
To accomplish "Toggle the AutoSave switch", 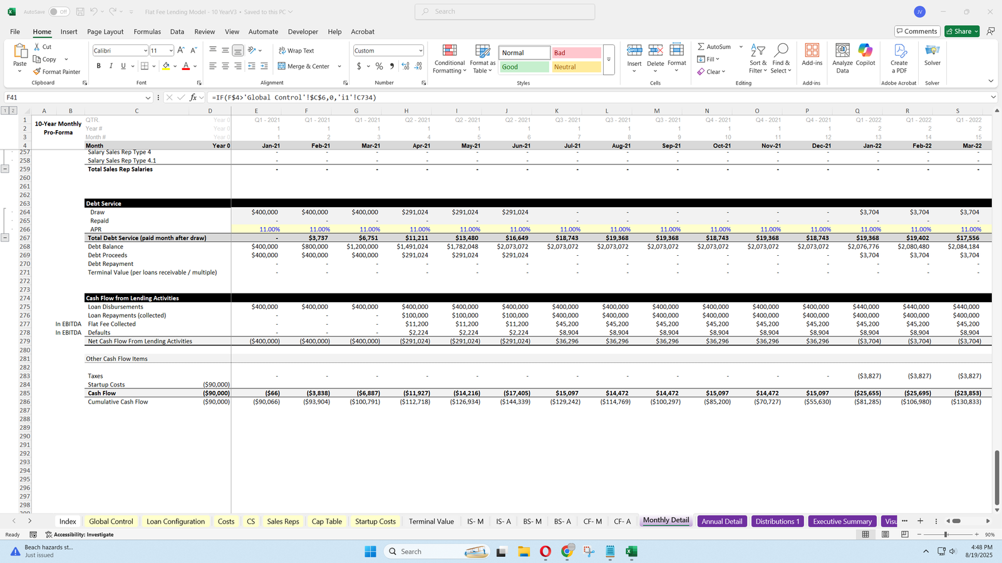I will 59,12.
